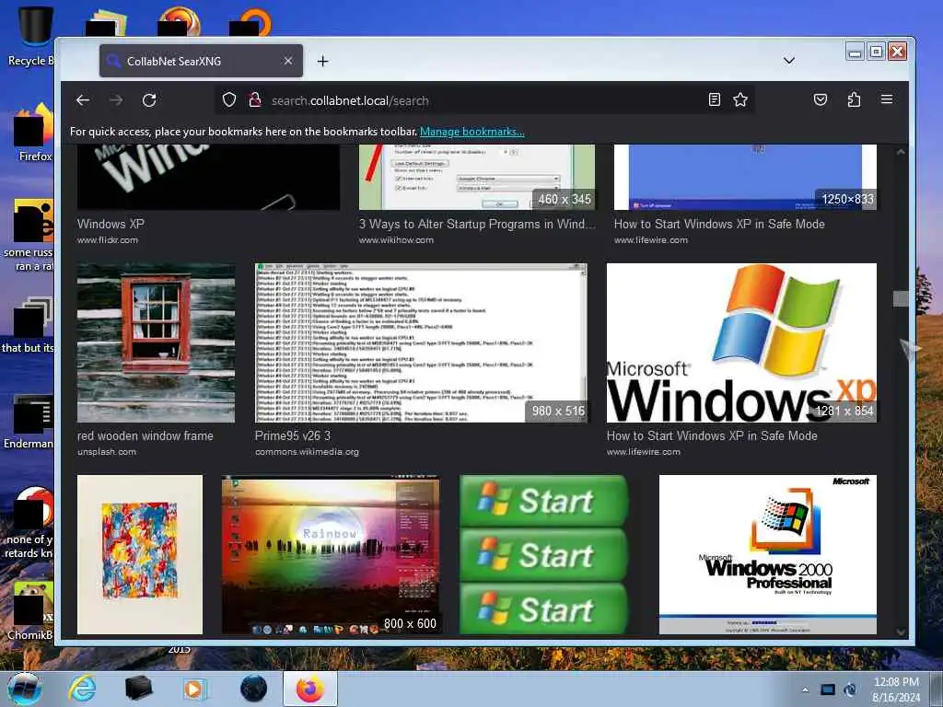The width and height of the screenshot is (943, 707).
Task: Open the green Start buttons image
Action: [x=543, y=554]
